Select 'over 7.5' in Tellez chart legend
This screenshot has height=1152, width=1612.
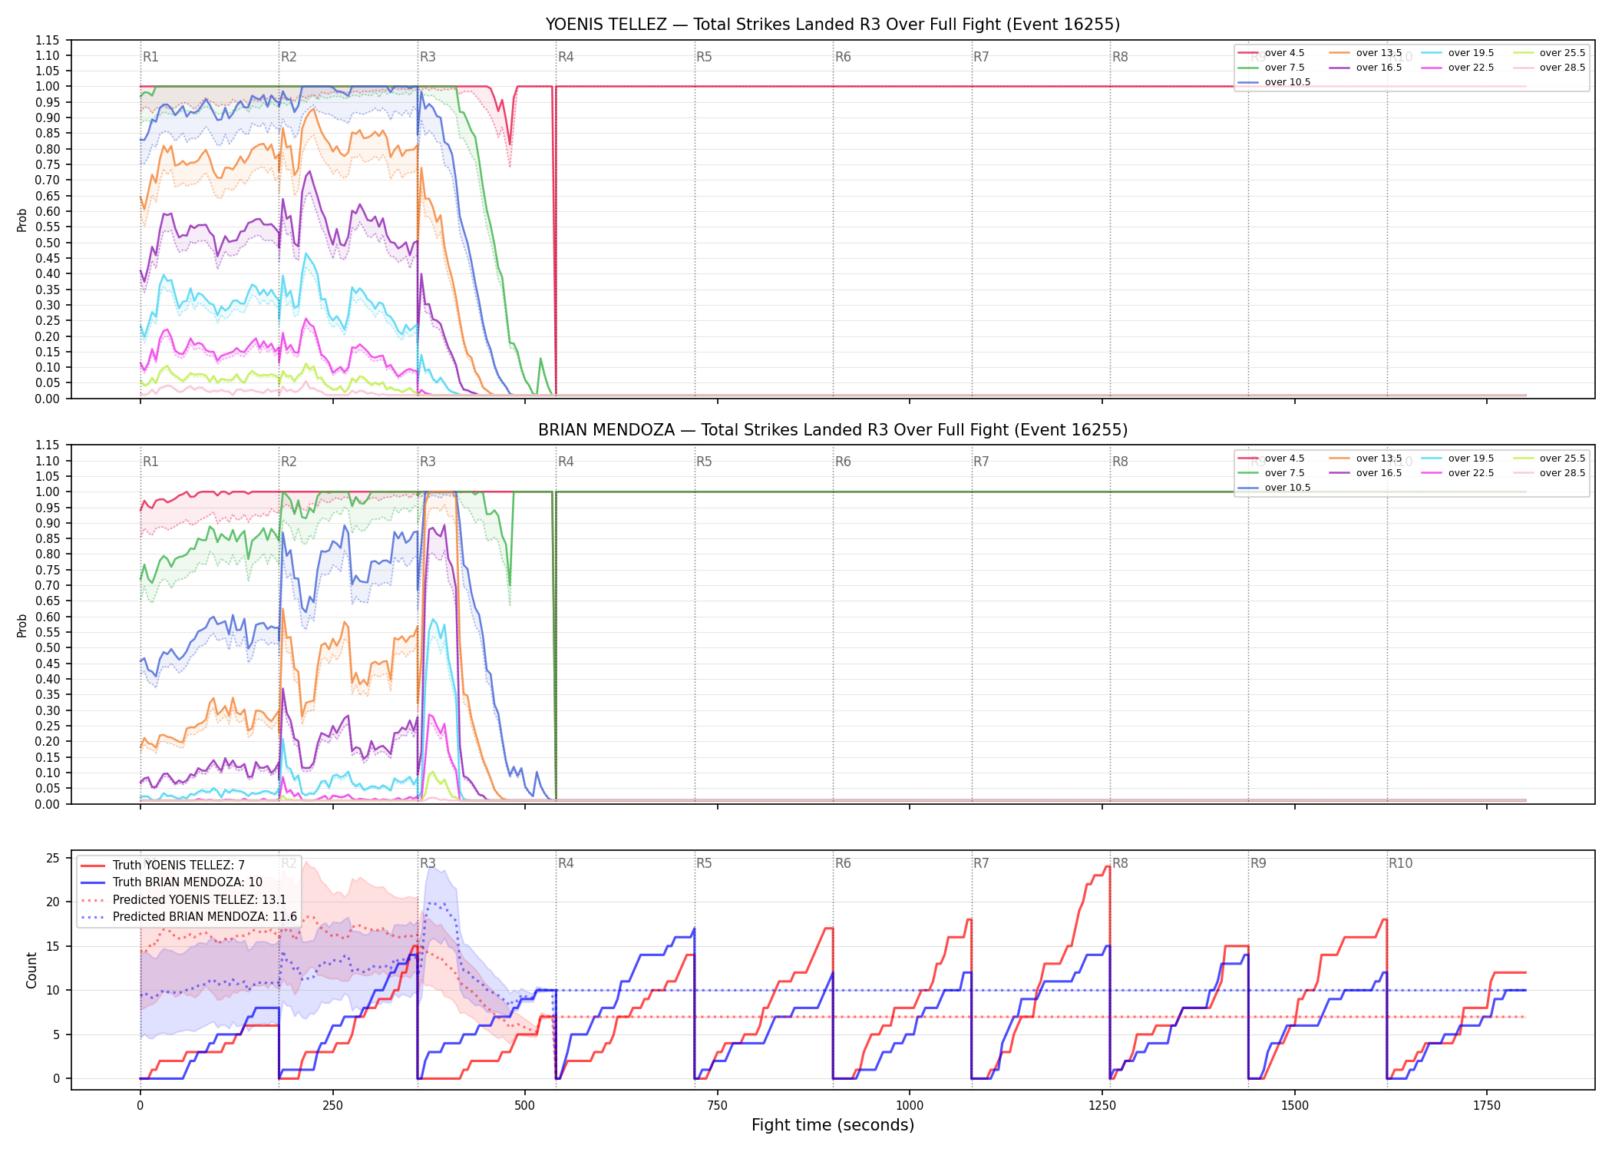1270,68
